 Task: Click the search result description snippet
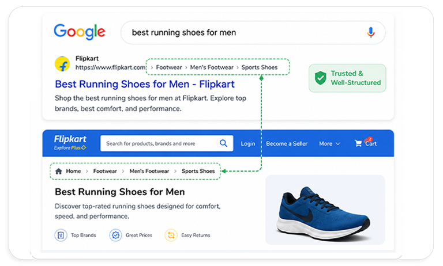pyautogui.click(x=151, y=103)
